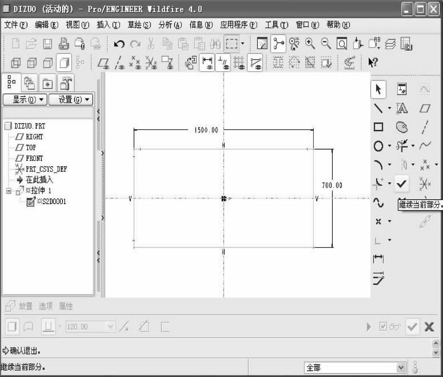
Task: Expand the Line tool flyout arrow
Action: [389, 108]
